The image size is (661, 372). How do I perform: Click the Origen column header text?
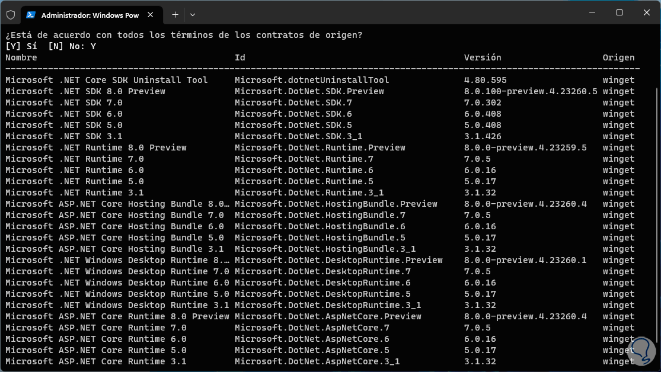click(618, 57)
